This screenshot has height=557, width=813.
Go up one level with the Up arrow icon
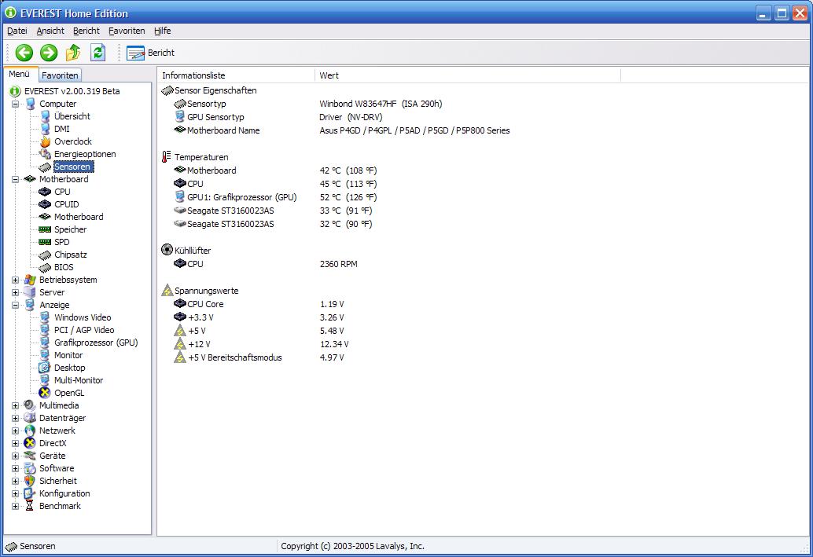(x=73, y=53)
